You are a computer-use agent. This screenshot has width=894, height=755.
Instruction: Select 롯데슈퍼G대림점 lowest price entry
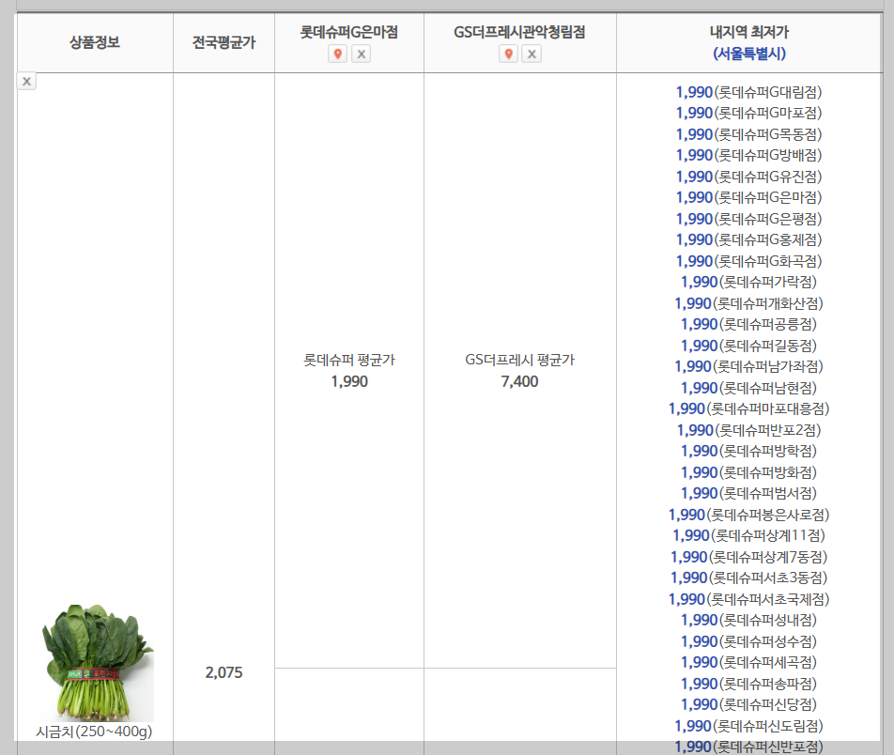[749, 92]
